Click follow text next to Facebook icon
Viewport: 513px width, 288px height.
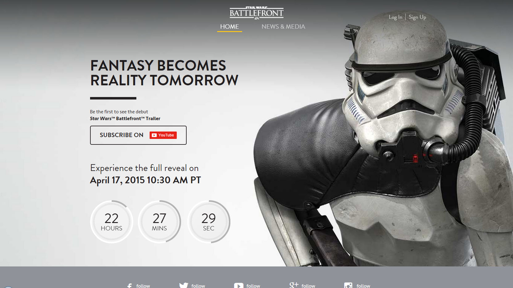(143, 286)
